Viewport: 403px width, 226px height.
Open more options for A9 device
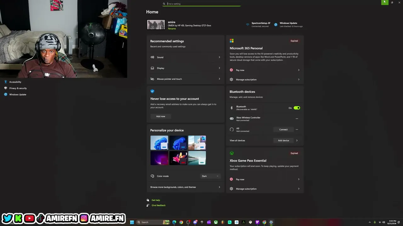pos(297,129)
